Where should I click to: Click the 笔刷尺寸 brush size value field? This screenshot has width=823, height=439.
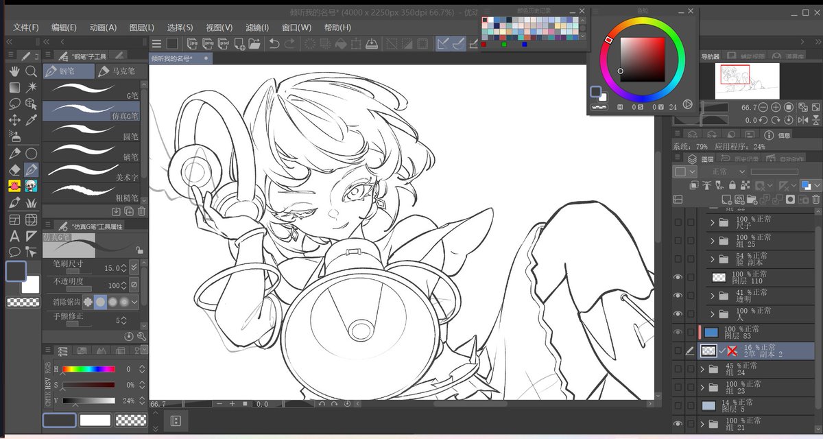pyautogui.click(x=112, y=268)
